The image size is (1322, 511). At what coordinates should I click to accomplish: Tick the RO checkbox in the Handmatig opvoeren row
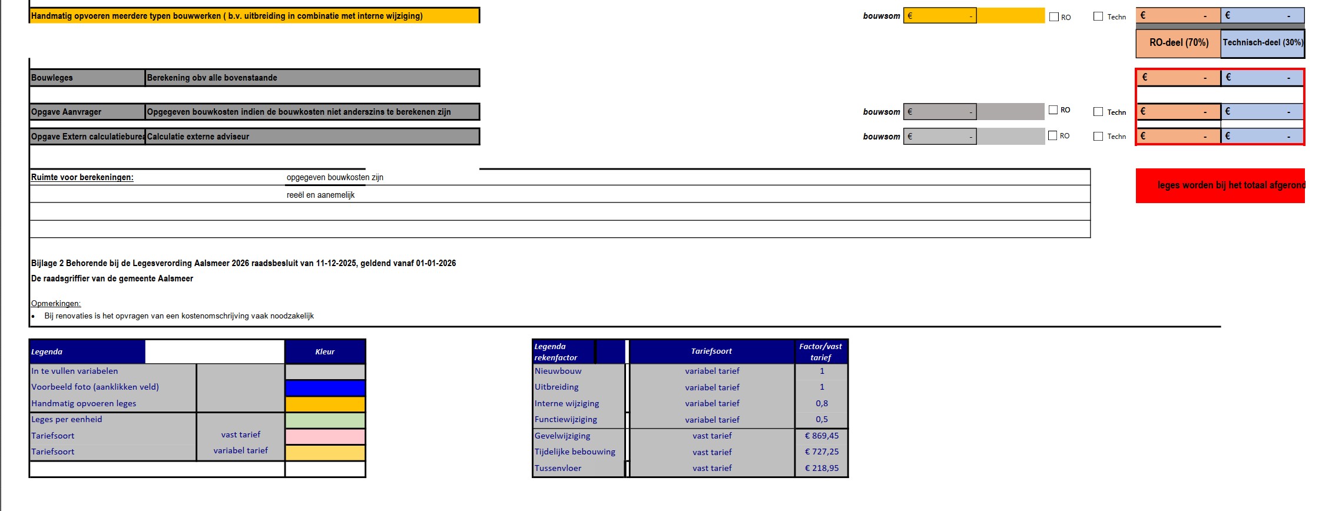tap(1054, 17)
